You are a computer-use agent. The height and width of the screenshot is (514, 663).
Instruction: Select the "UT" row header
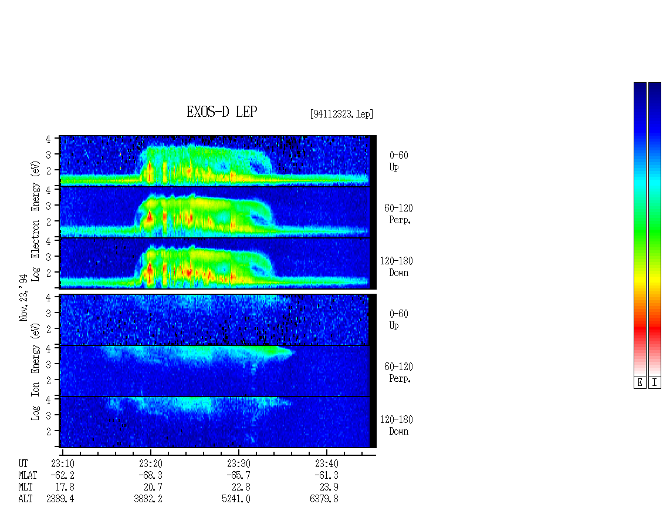point(23,463)
